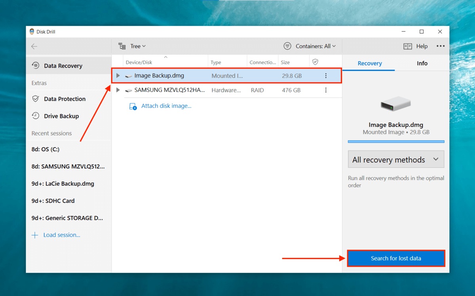
Task: Click the SAMSUNG MZVLQ512HA drive icon
Action: click(129, 90)
